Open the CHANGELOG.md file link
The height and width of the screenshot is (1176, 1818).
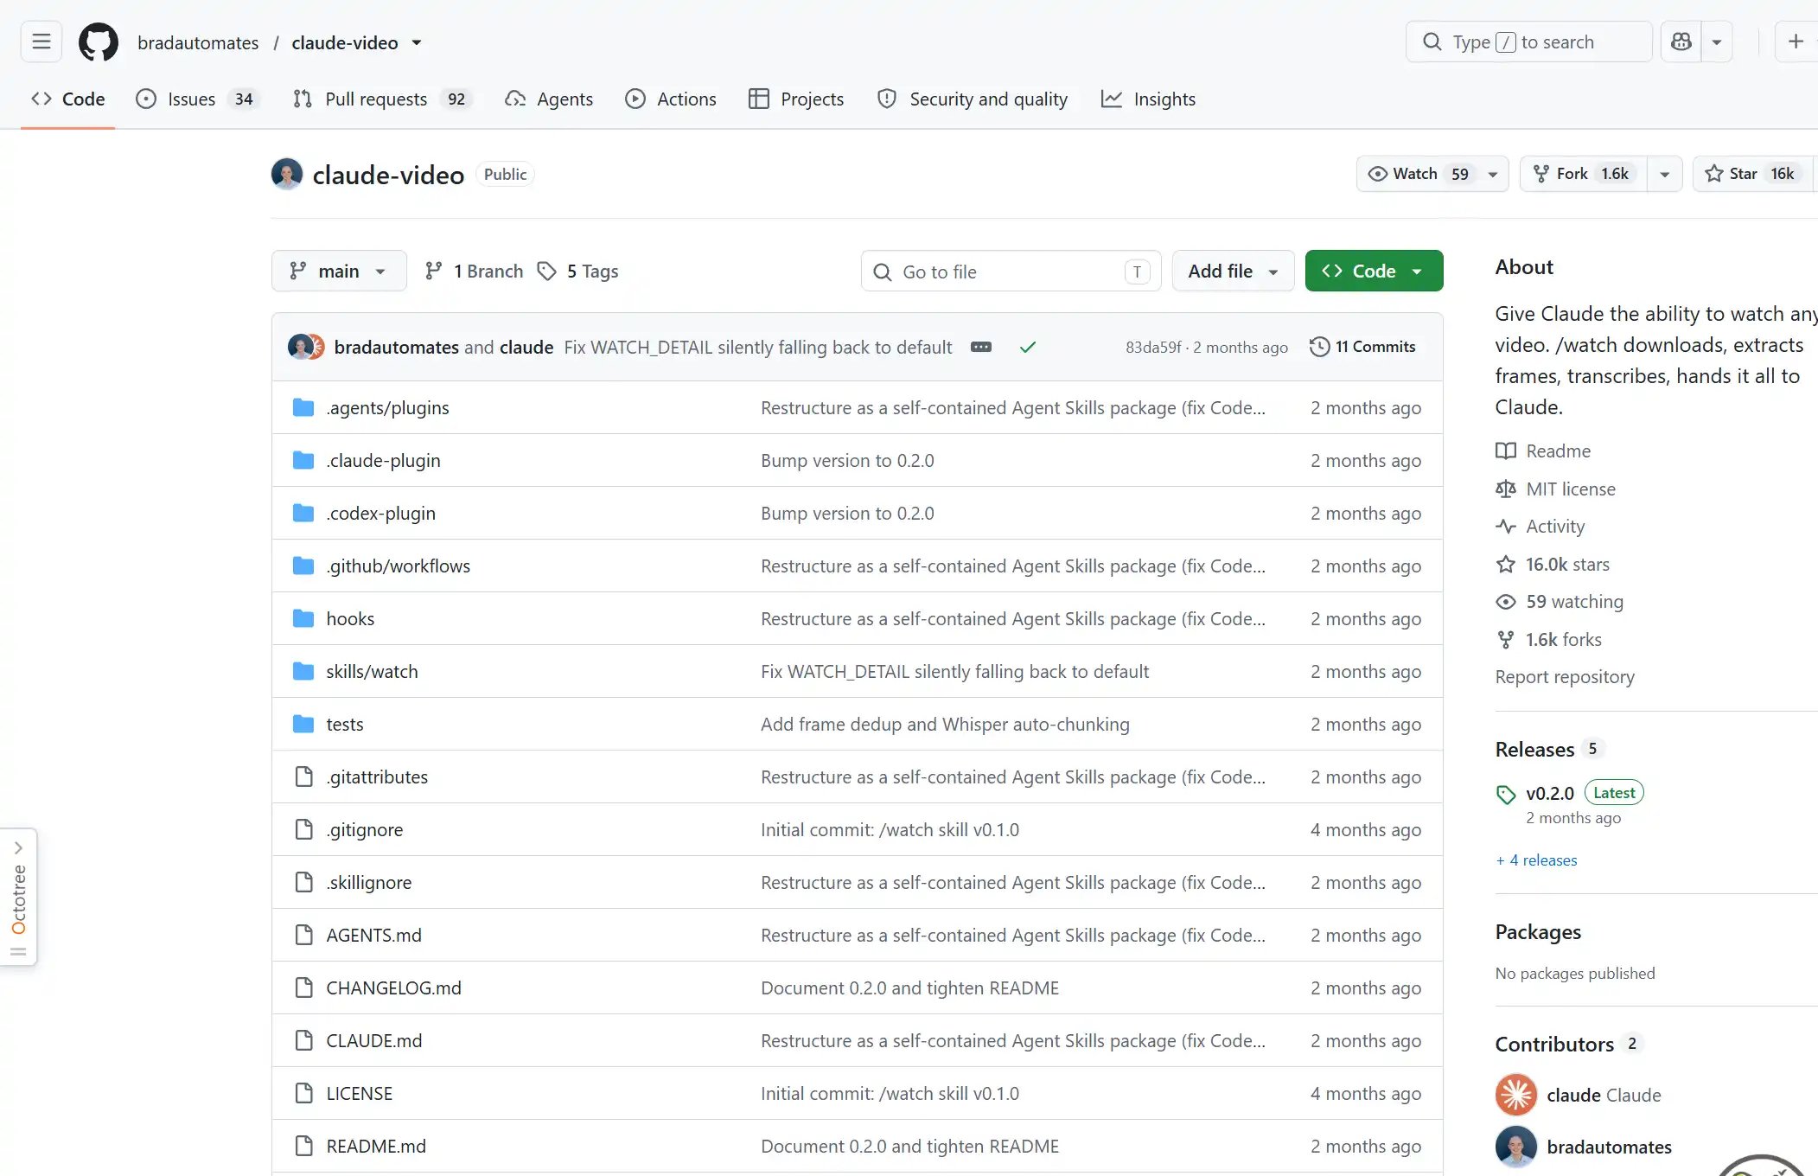393,987
